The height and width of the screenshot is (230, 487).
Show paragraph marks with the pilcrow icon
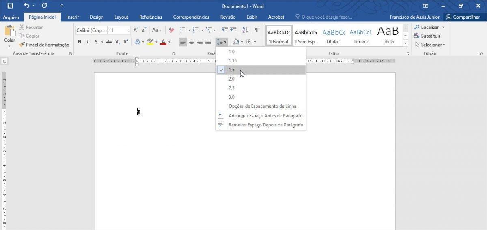pyautogui.click(x=256, y=30)
